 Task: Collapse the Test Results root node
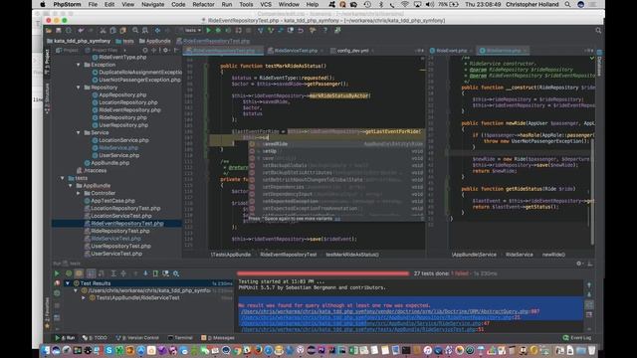(x=68, y=283)
